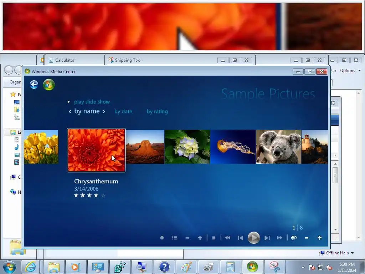Start the play slide show option

(x=92, y=102)
